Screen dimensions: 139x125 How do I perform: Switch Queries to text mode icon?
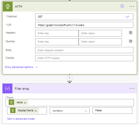130,41
